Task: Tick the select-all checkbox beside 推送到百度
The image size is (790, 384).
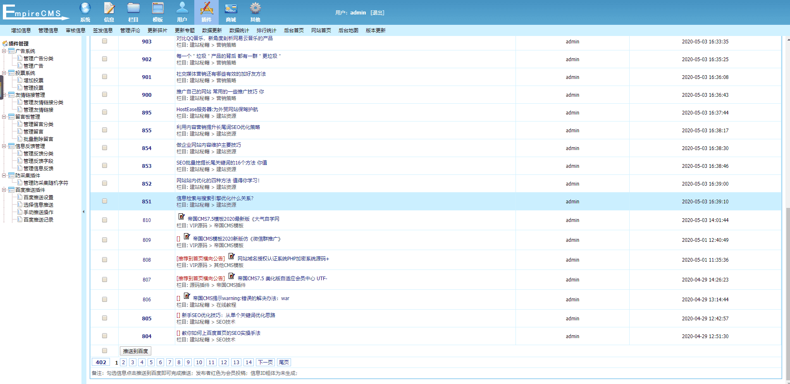Action: pos(105,351)
